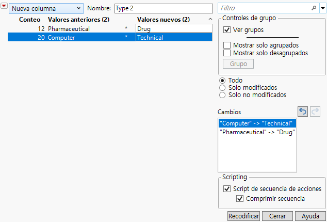This screenshot has height=222, width=327.
Task: Click the redo arrow icon
Action: (315, 112)
